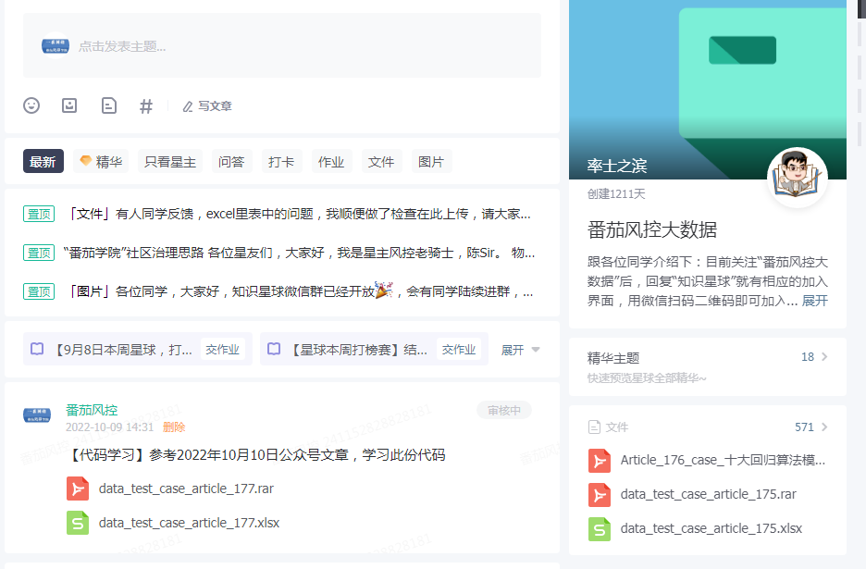Open the 写文章 article editor
Image resolution: width=866 pixels, height=569 pixels.
click(207, 106)
